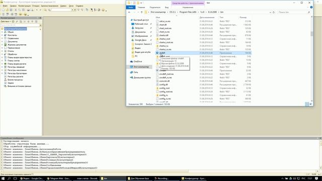The image size is (322, 181).
Task: Select the chart.dll file
Action: pos(163,25)
